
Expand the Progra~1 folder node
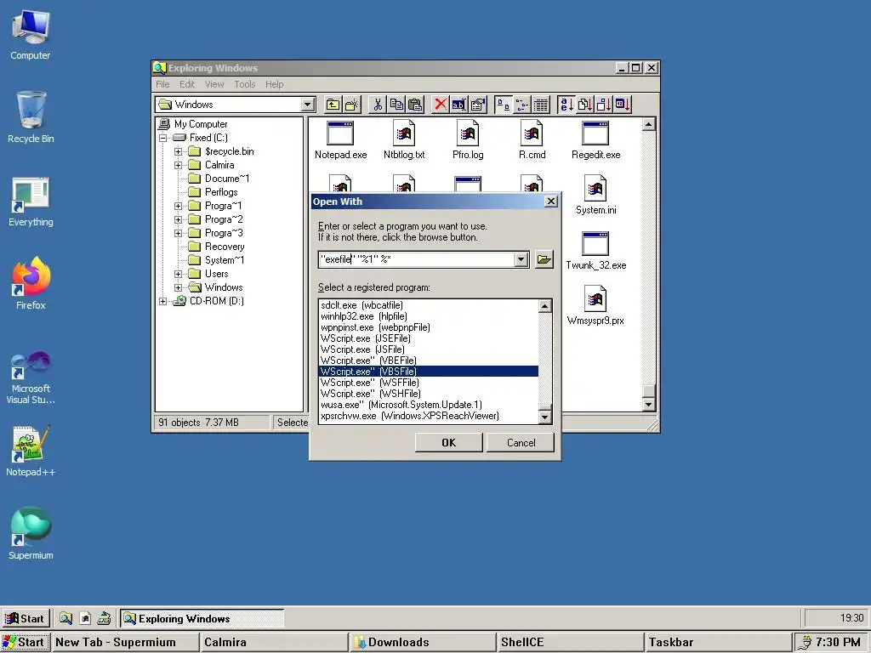click(x=178, y=206)
